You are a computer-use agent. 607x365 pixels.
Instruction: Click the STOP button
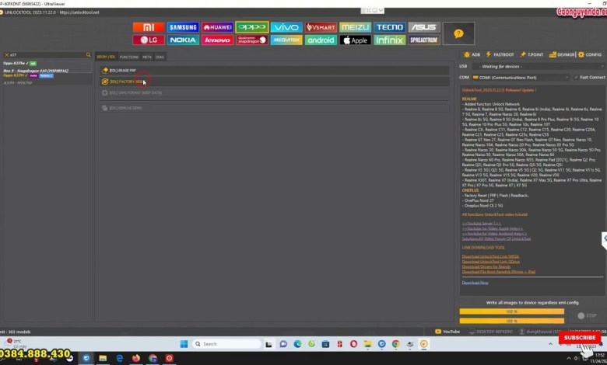coord(588,315)
